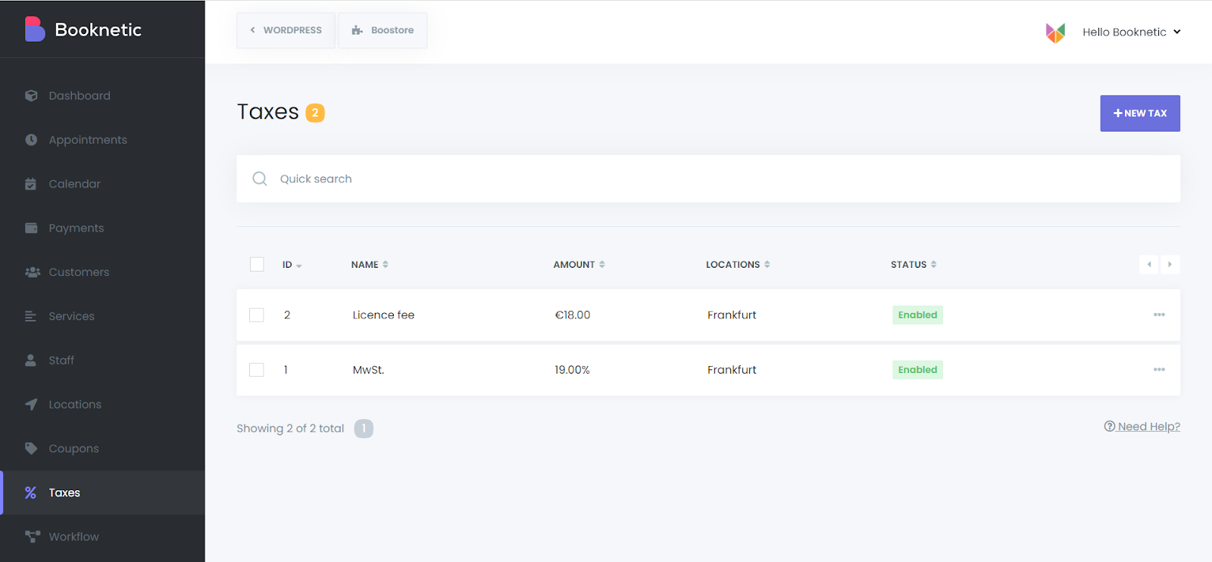Open Coupons tag icon in sidebar
Screen dimensions: 1212x562
click(x=31, y=449)
